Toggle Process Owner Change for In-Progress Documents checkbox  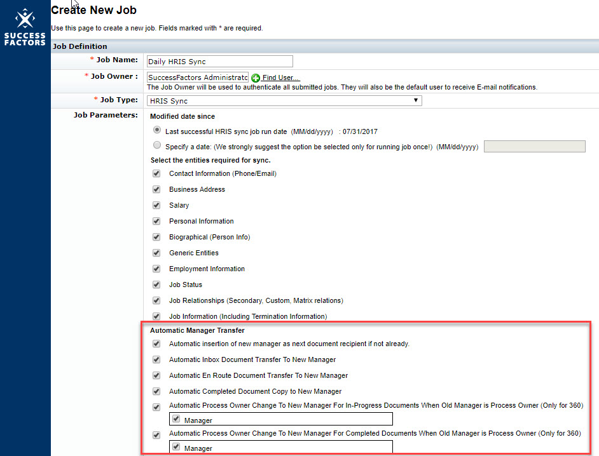click(156, 407)
